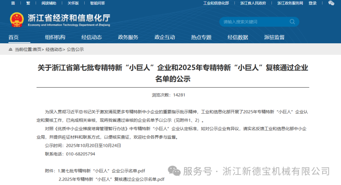Open attachment 2025年专精特新“小巨人”复核通过企业公示名单.pdf

[111, 179]
